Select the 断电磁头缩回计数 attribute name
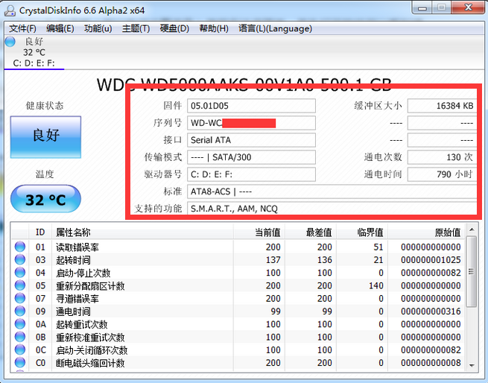488x383 pixels. click(x=90, y=363)
